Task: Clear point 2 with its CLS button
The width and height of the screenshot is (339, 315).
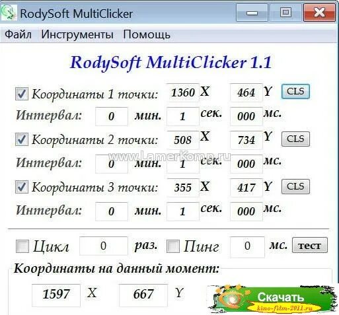Action: click(x=295, y=139)
